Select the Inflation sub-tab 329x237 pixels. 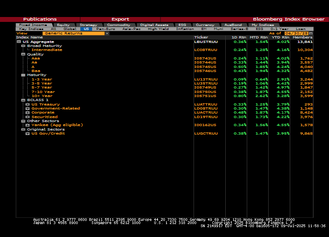[185, 29]
